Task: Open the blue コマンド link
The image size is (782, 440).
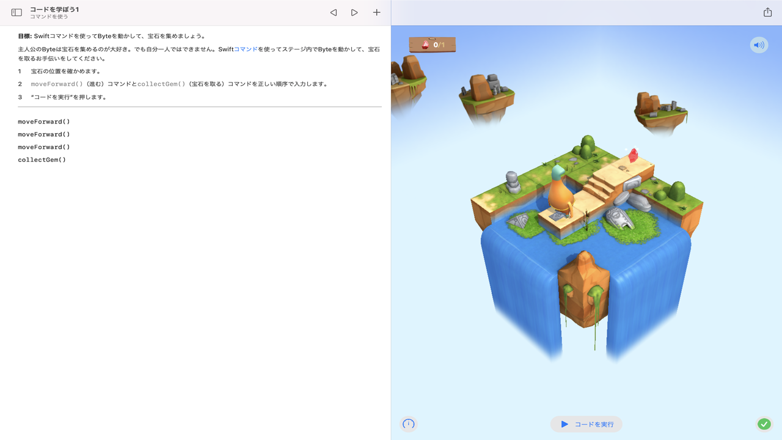Action: [x=246, y=49]
